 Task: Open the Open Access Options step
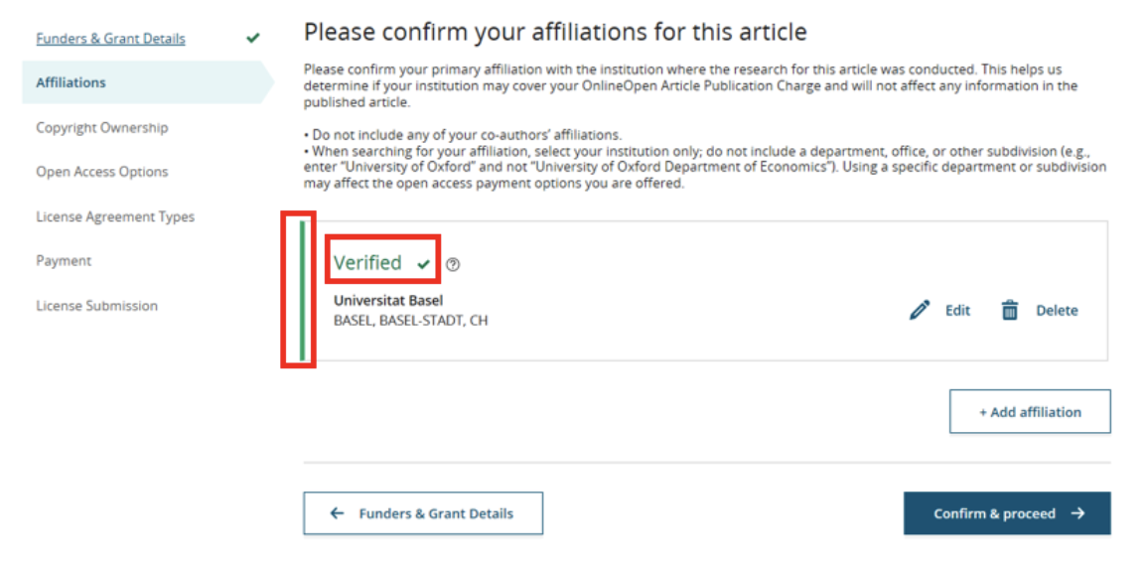(101, 172)
